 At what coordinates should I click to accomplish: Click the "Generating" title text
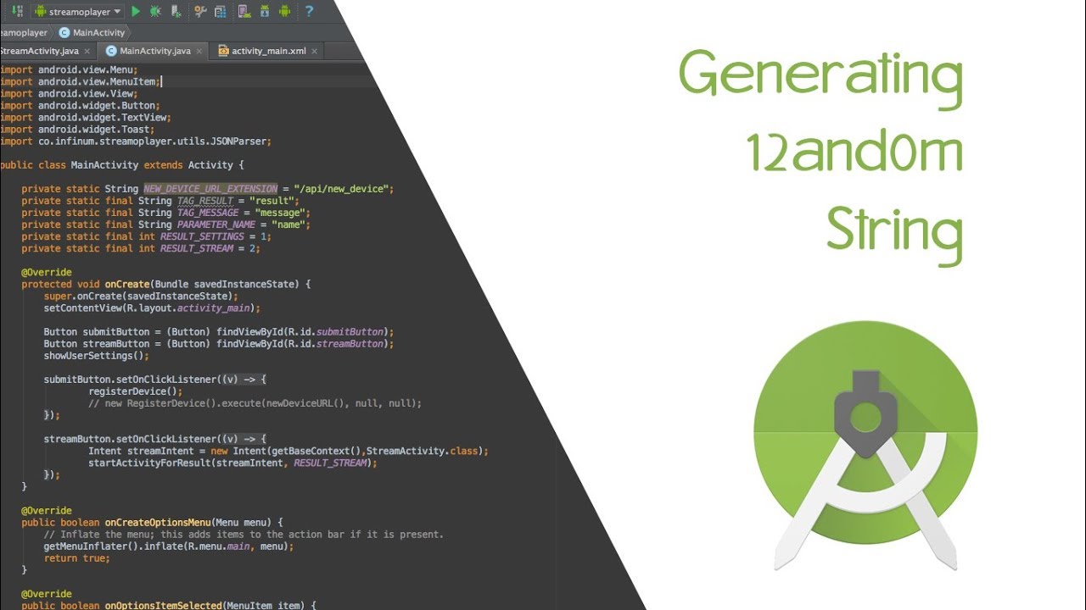click(820, 78)
